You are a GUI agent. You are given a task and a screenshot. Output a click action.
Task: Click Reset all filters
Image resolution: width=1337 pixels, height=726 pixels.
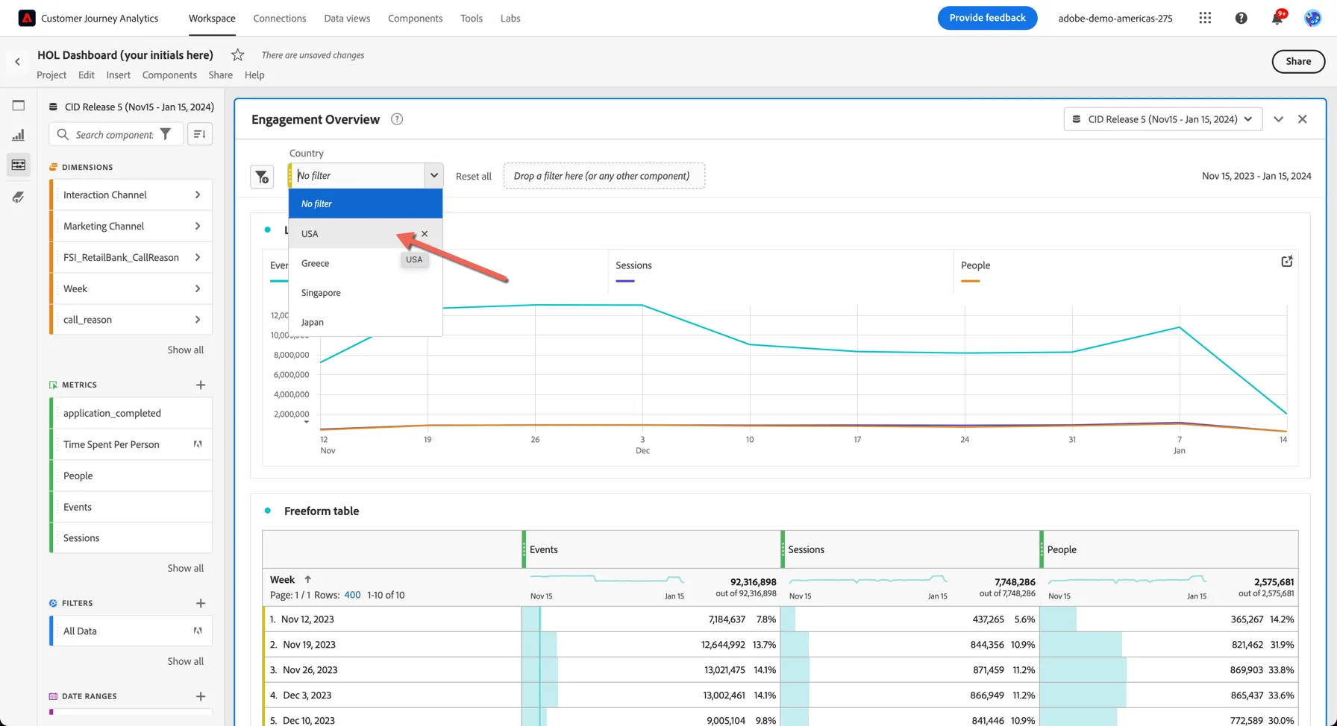(x=474, y=177)
